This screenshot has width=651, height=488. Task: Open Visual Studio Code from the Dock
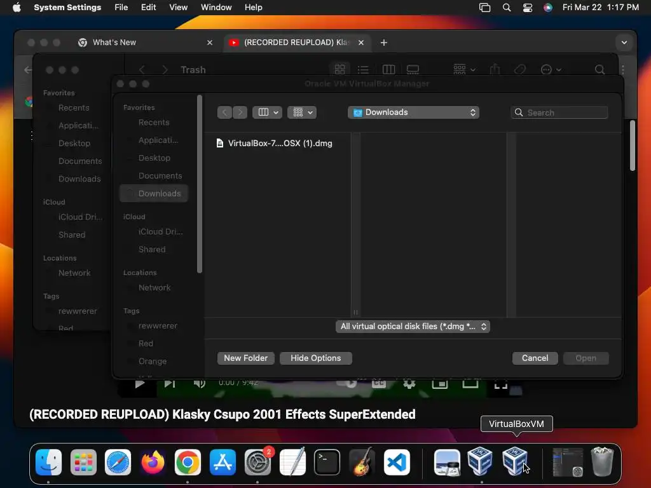397,462
